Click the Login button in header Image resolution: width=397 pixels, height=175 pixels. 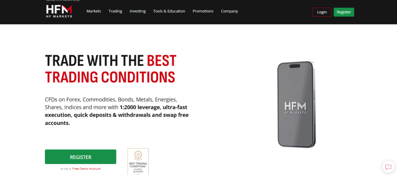pyautogui.click(x=322, y=12)
